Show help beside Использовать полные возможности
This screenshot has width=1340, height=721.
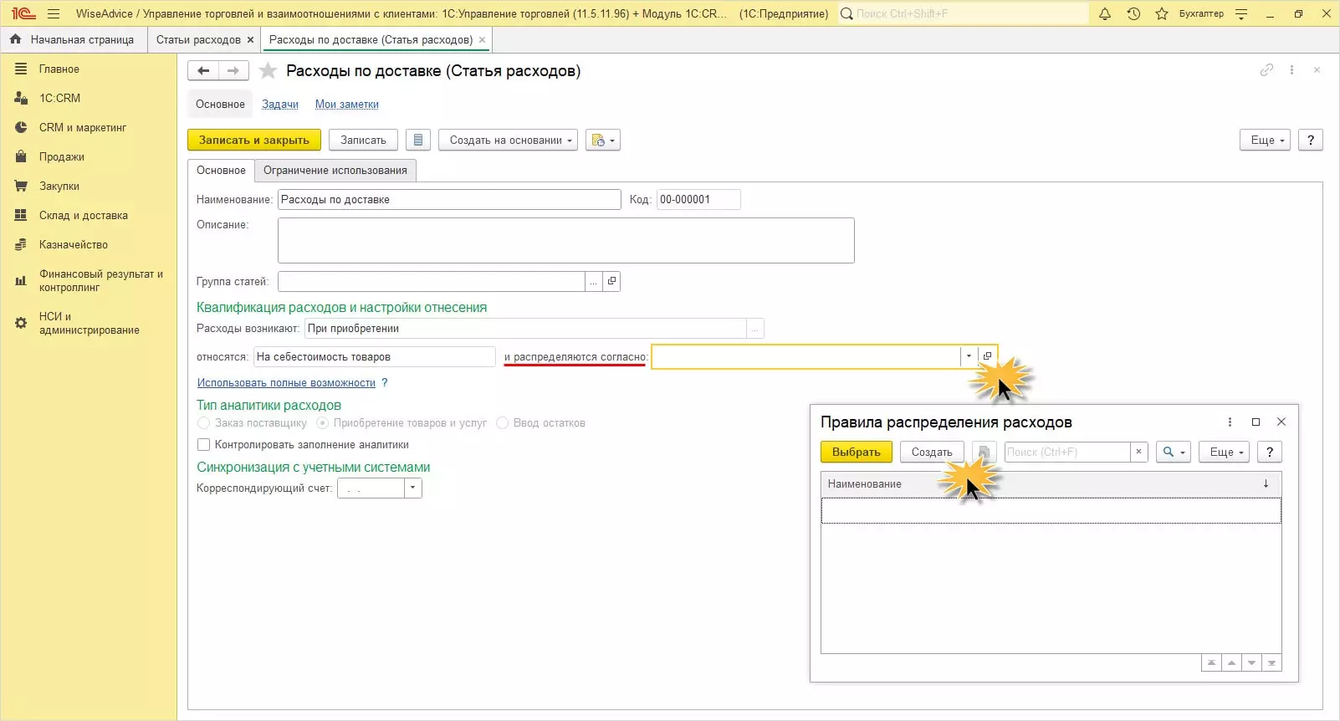tap(385, 383)
